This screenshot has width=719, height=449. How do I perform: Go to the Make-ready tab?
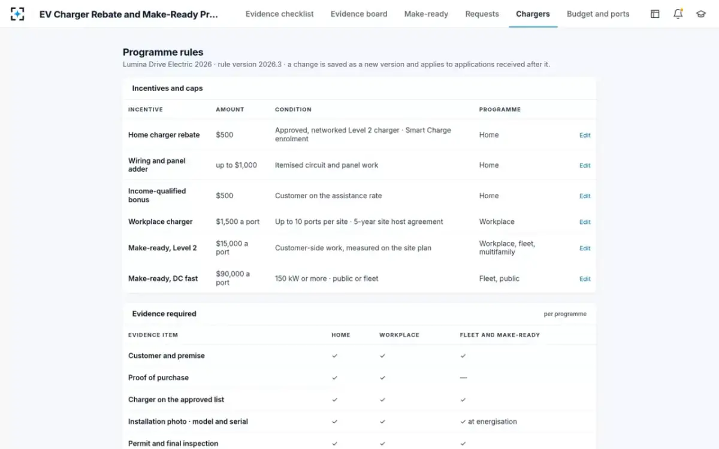(x=426, y=14)
